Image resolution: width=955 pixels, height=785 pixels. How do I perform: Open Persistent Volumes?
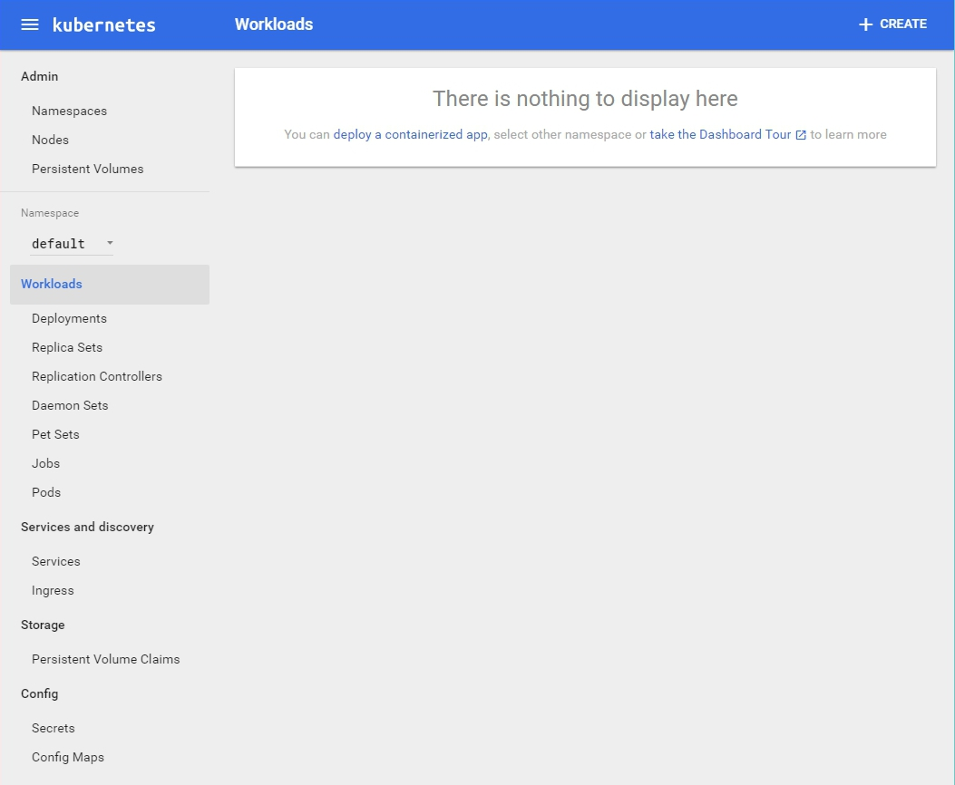[x=88, y=169]
